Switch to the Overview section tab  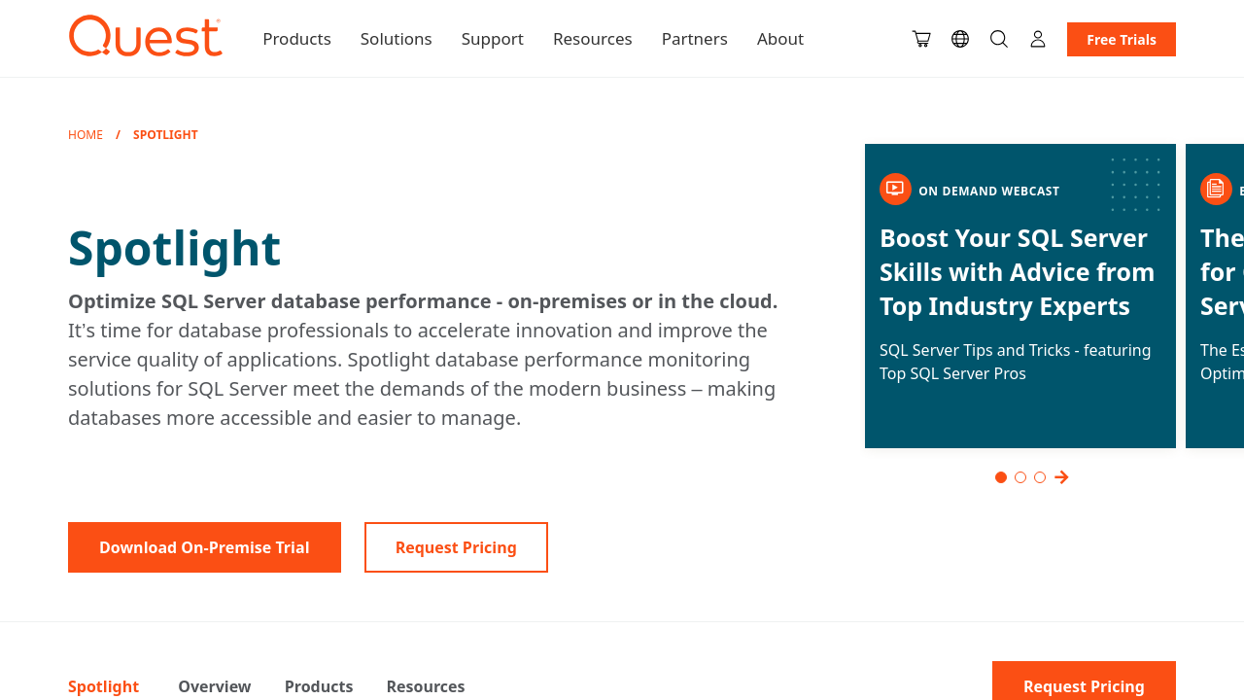[x=215, y=686]
